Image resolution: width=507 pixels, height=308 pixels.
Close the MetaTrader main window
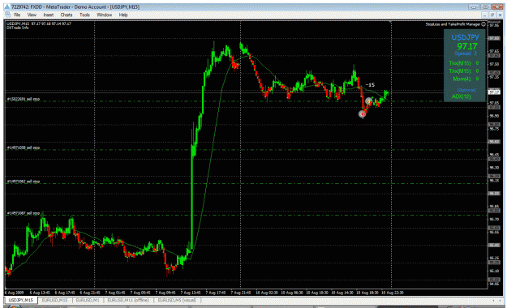click(x=497, y=6)
